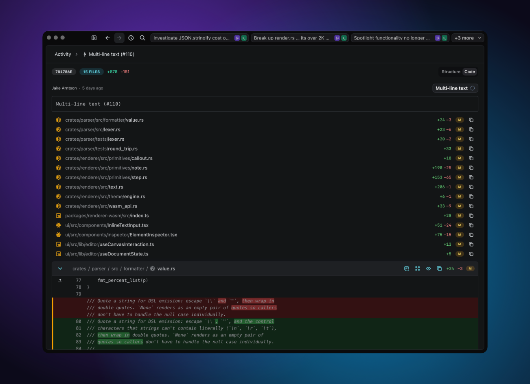Copy icon in value.rs diff header
Image resolution: width=530 pixels, height=384 pixels.
(x=439, y=268)
